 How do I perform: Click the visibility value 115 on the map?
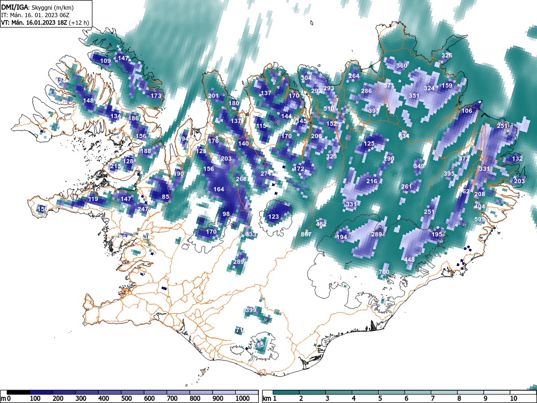[x=261, y=126]
